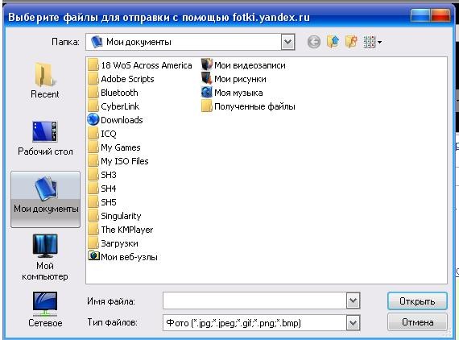459x340 pixels.
Task: Open Мой компьютер sidebar shortcut
Action: tap(45, 257)
